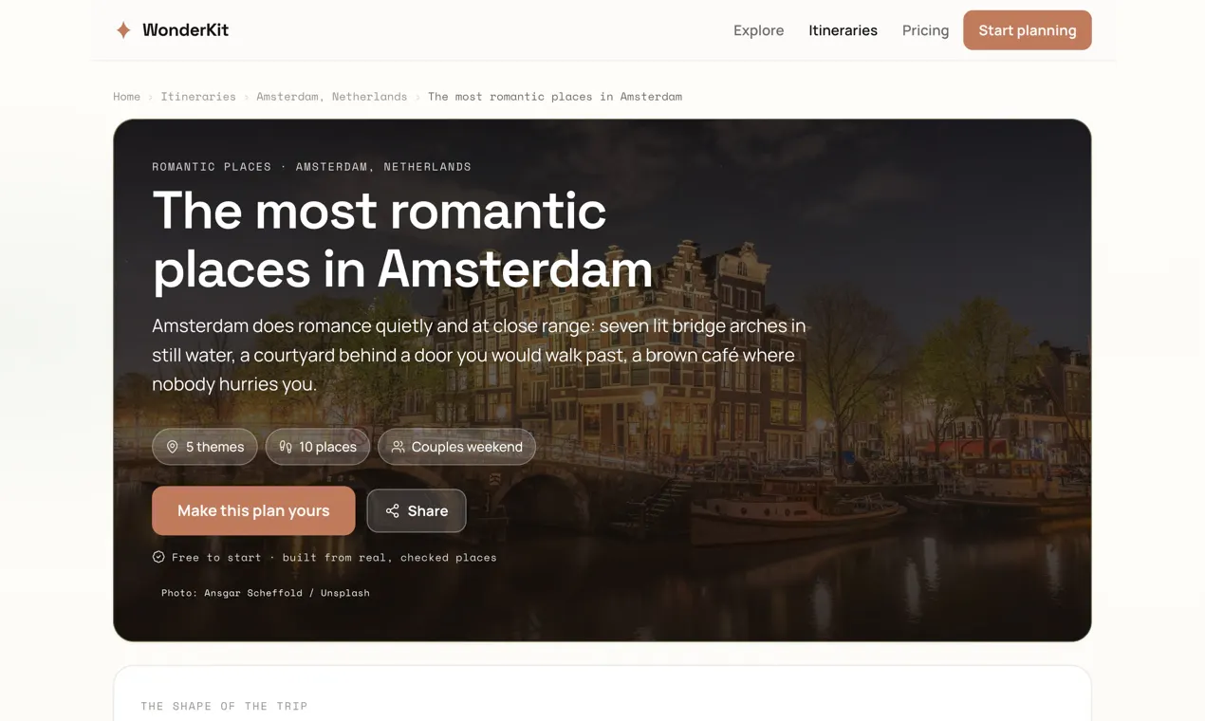Click the 'ROMANTIC PLACES · AMSTERDAM, NETHERLANDS' eyebrow label
1205x721 pixels.
click(x=311, y=167)
